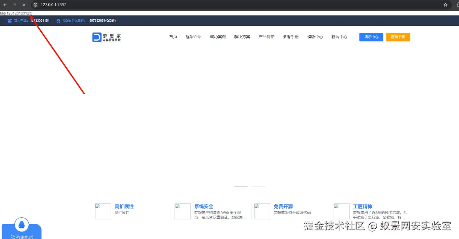Click the browser forward arrow
Viewport: 459px width, 239px height.
(14, 5)
